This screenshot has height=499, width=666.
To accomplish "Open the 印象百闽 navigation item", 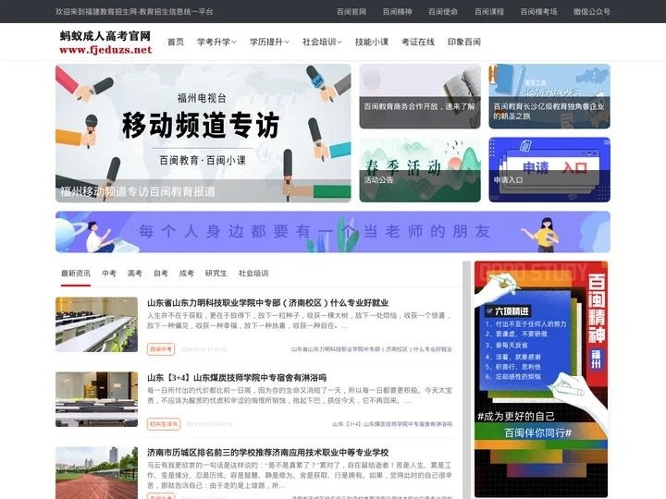I will point(463,42).
